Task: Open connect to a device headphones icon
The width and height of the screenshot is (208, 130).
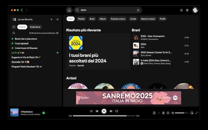Action: click(x=168, y=113)
